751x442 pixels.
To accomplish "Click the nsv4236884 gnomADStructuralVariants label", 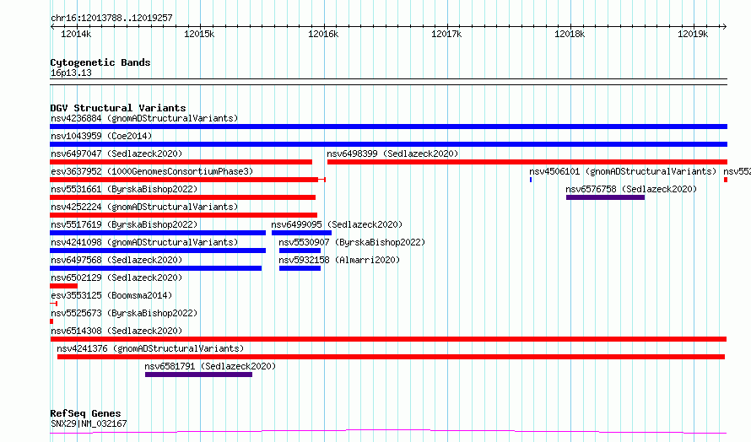I will click(144, 118).
